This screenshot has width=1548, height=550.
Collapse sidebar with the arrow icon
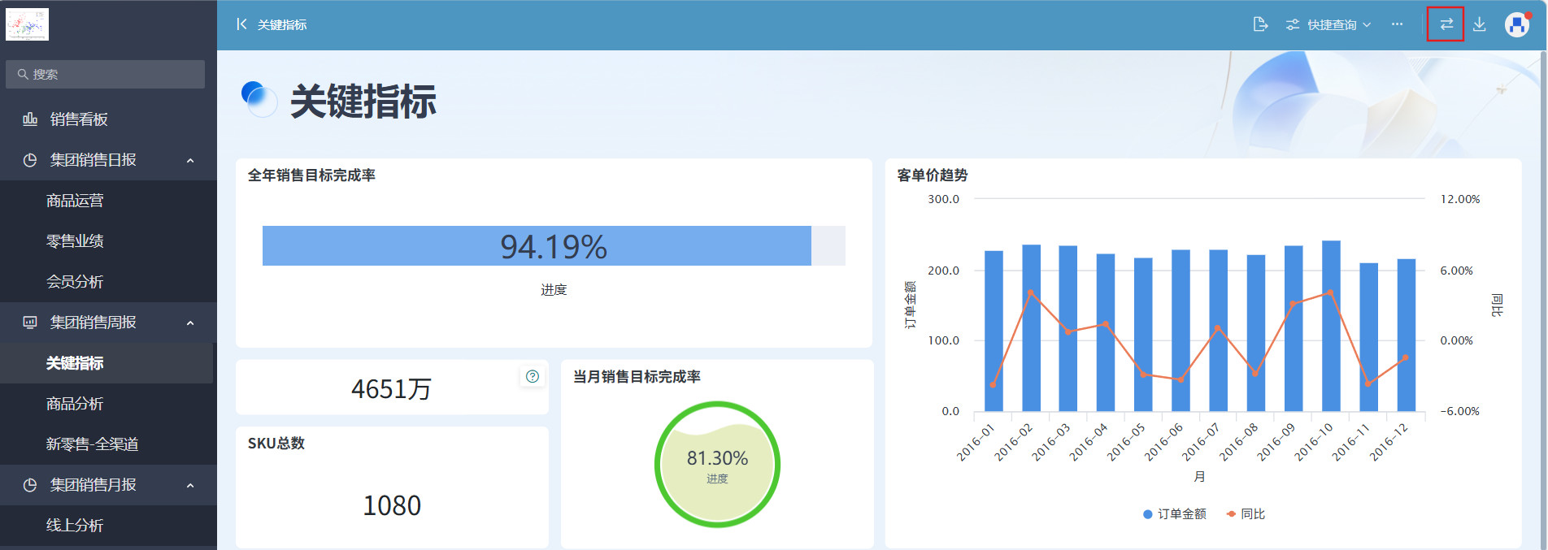point(241,24)
